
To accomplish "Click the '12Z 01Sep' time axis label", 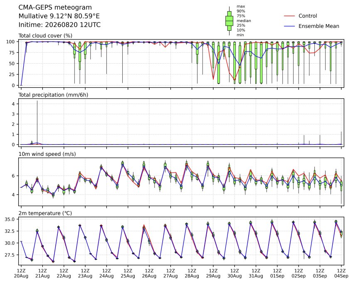I will point(277,273).
